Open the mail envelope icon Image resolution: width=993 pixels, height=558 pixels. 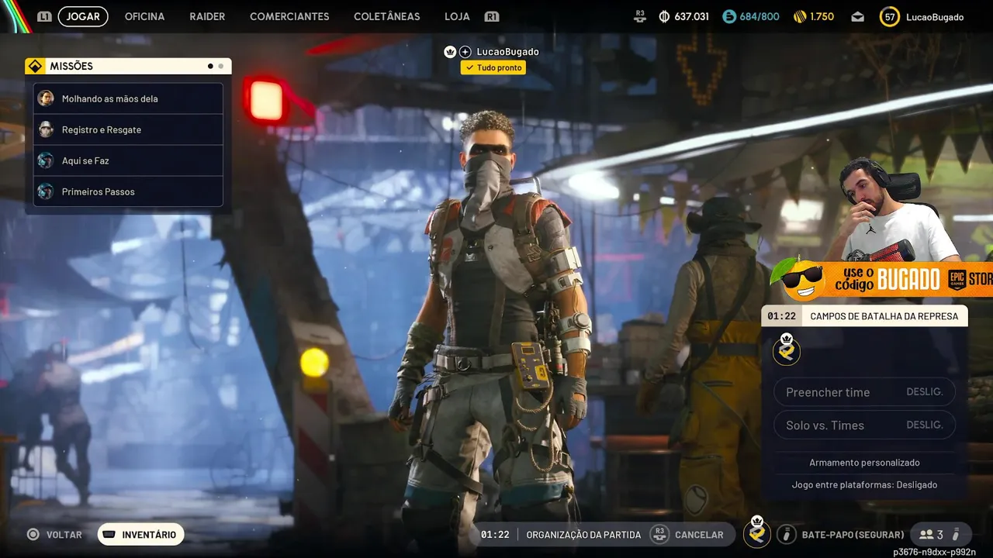pyautogui.click(x=857, y=16)
